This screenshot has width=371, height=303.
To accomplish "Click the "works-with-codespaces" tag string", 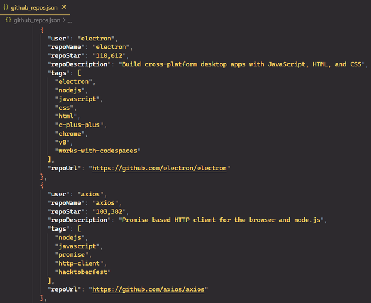I will [98, 151].
